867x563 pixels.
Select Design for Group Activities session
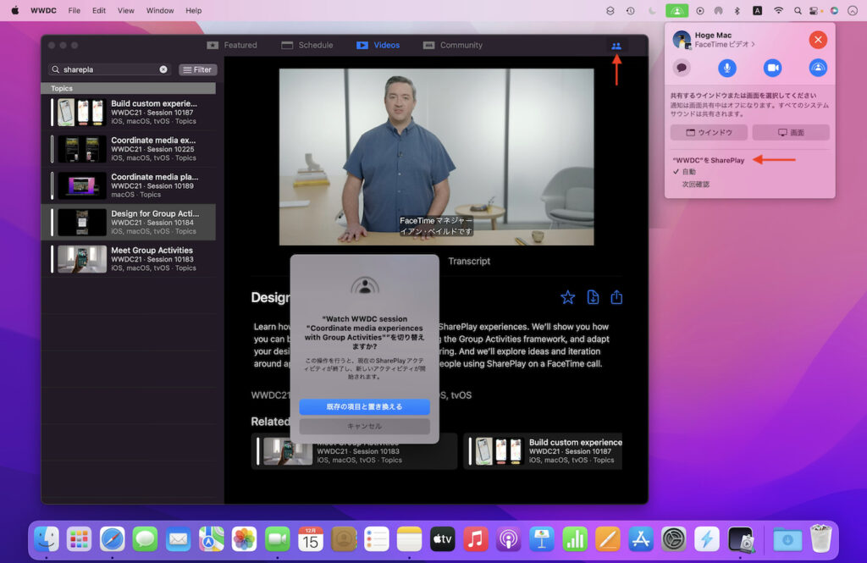tap(129, 223)
